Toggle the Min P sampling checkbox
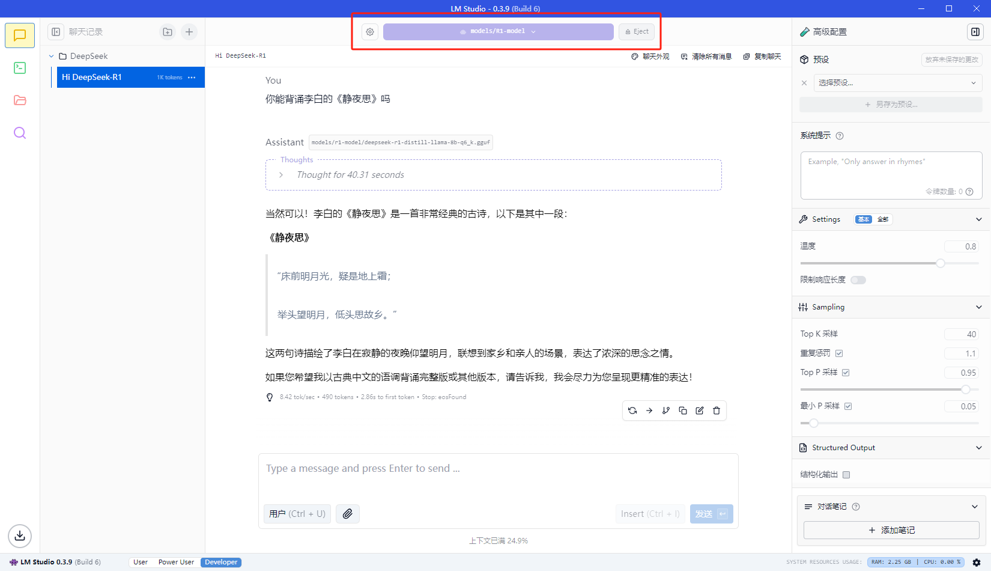The height and width of the screenshot is (571, 991). click(848, 406)
